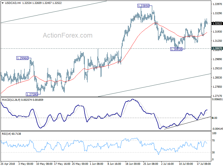Image resolution: width=223 pixels, height=167 pixels.
Task: Click the 1.33290 price axis value
Action: pyautogui.click(x=217, y=13)
